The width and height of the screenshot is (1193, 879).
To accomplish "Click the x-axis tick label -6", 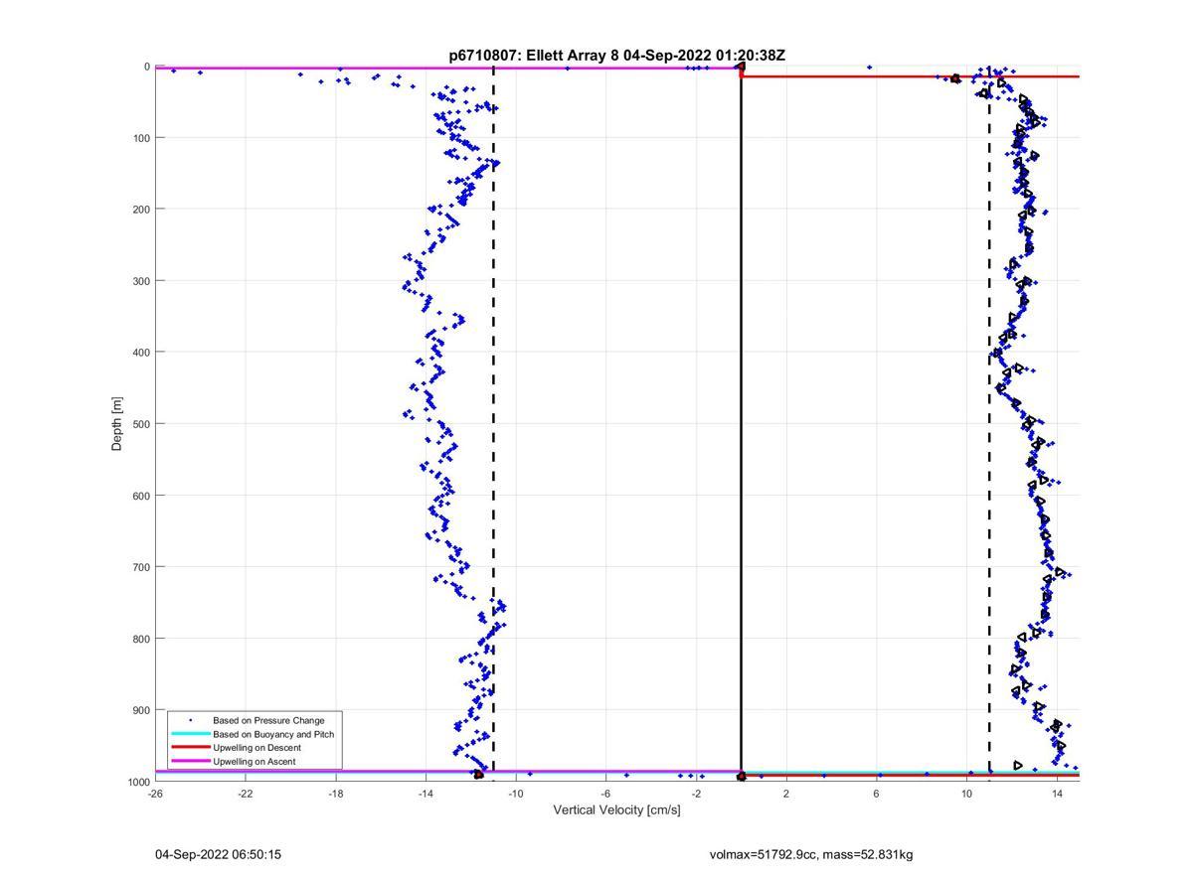I will [x=605, y=794].
